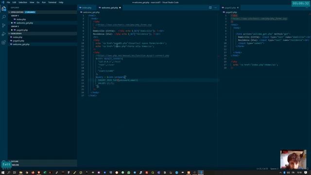This screenshot has height=175, width=311.
Task: Open the Extensions view
Action: [x=4, y=42]
